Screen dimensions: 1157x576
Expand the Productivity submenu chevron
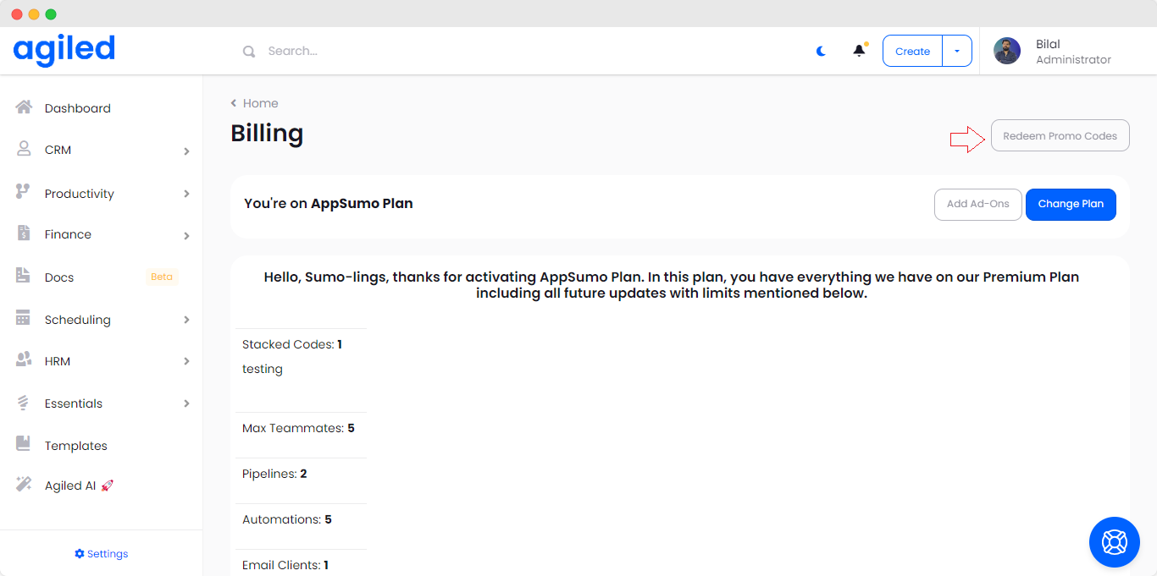(x=186, y=194)
